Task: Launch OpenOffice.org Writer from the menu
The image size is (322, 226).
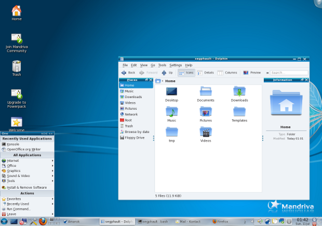Action: tap(28, 149)
